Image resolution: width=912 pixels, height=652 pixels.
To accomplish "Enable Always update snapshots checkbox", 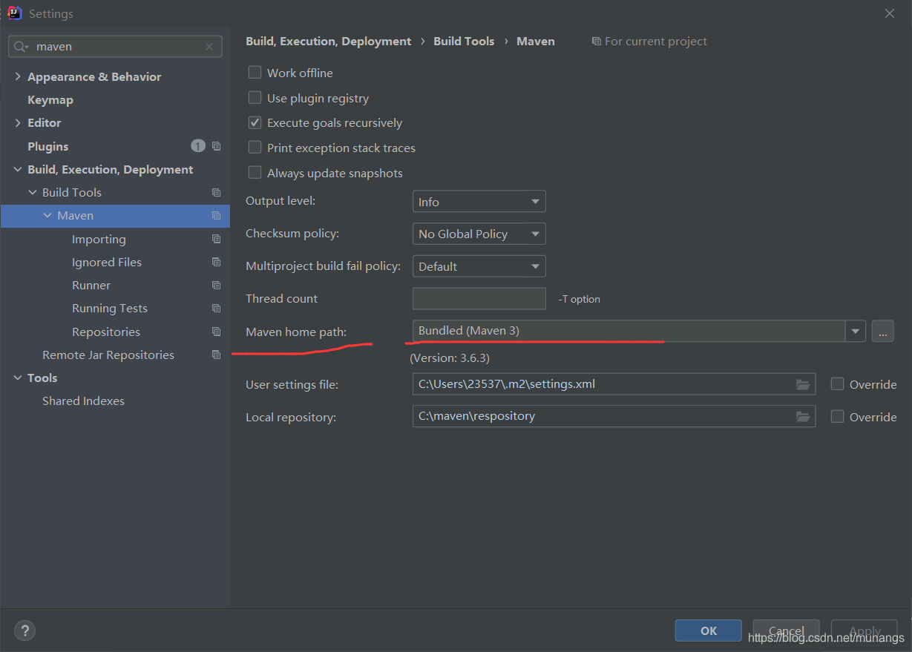I will pyautogui.click(x=255, y=173).
